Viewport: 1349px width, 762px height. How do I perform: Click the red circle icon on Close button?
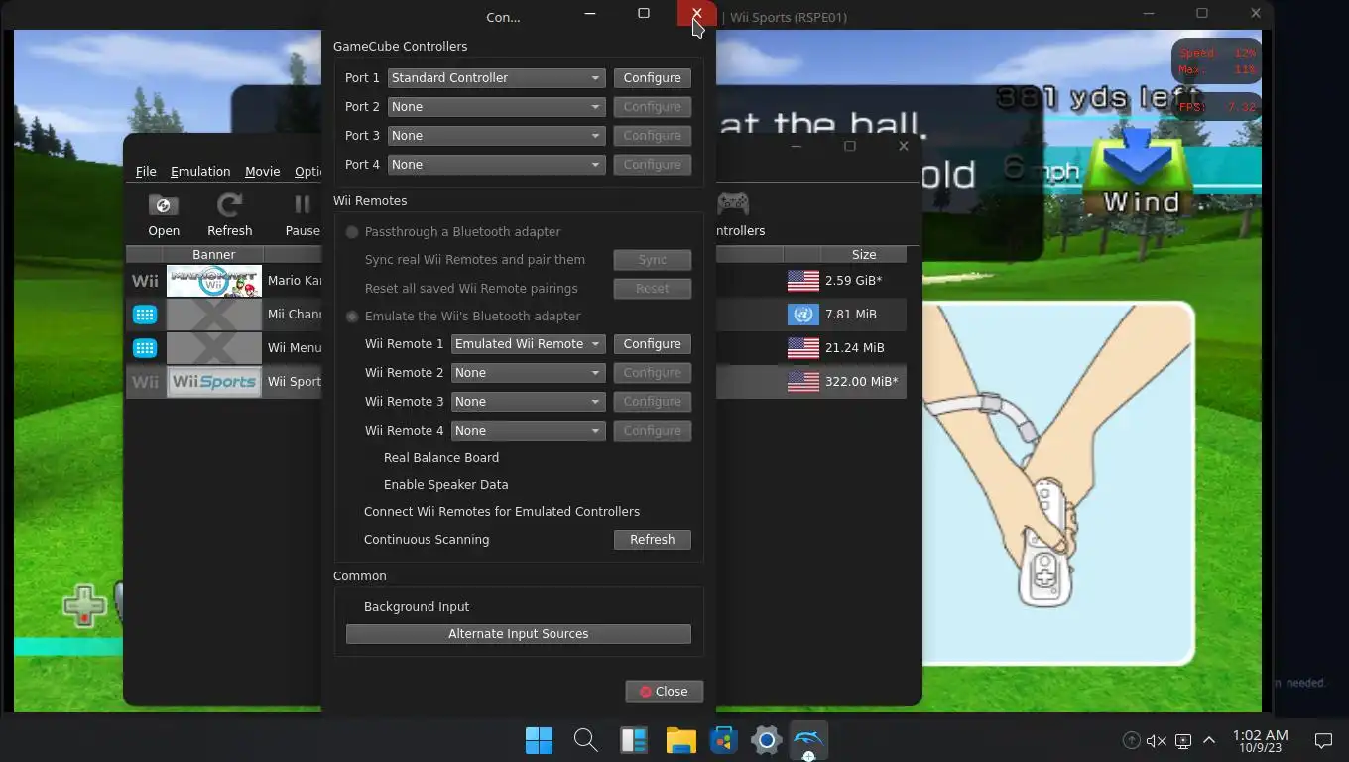pos(646,692)
